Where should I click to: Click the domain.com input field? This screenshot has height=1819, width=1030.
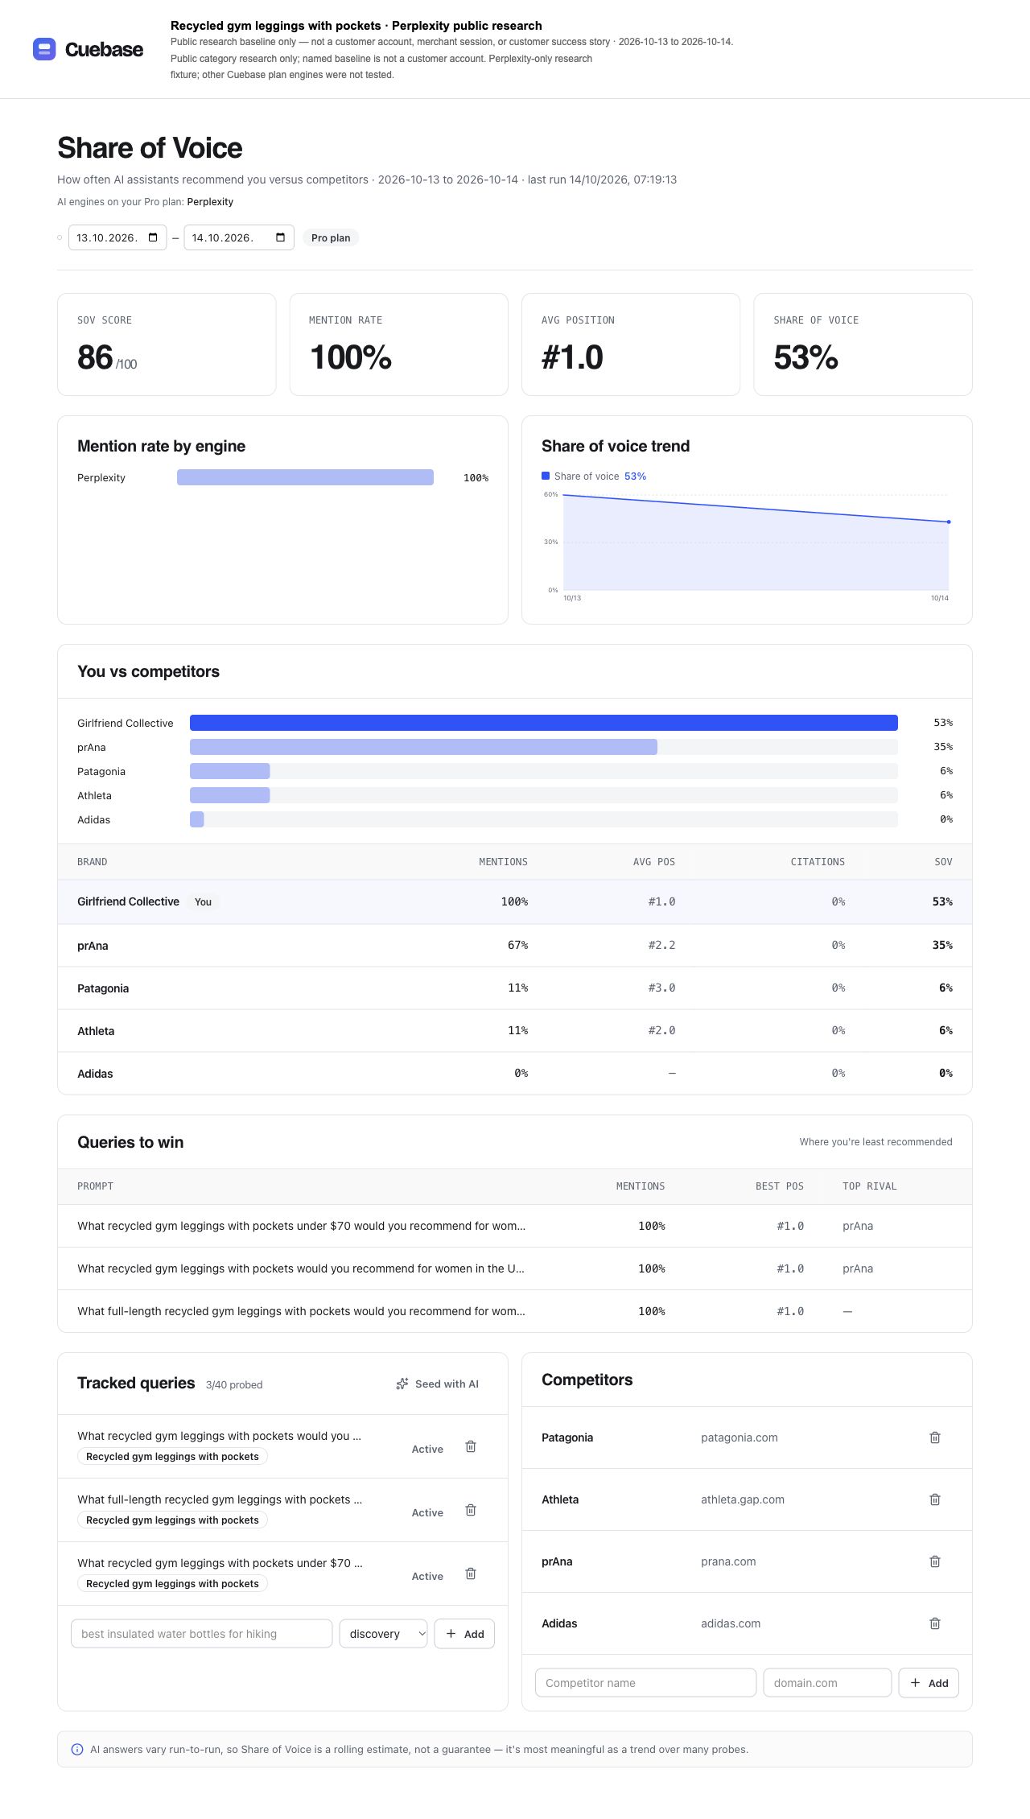tap(827, 1682)
